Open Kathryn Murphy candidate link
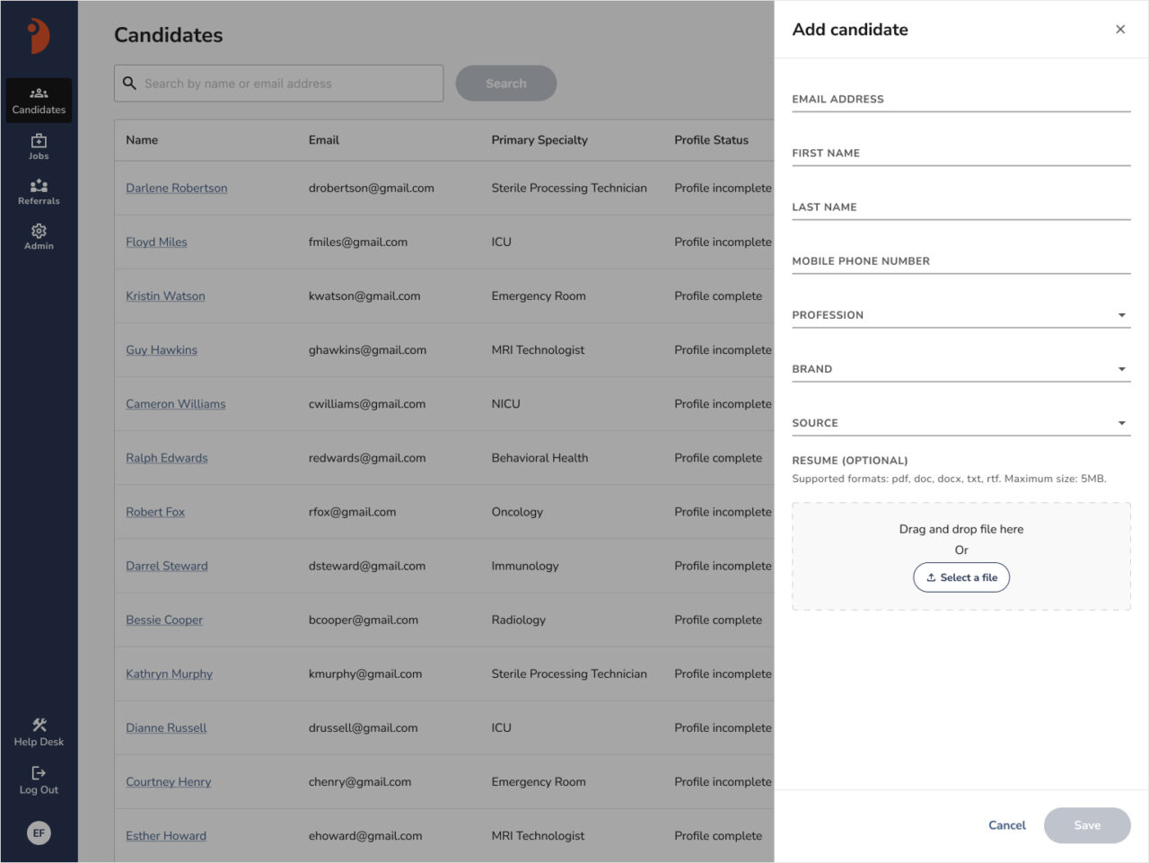Image resolution: width=1149 pixels, height=863 pixels. click(x=169, y=674)
